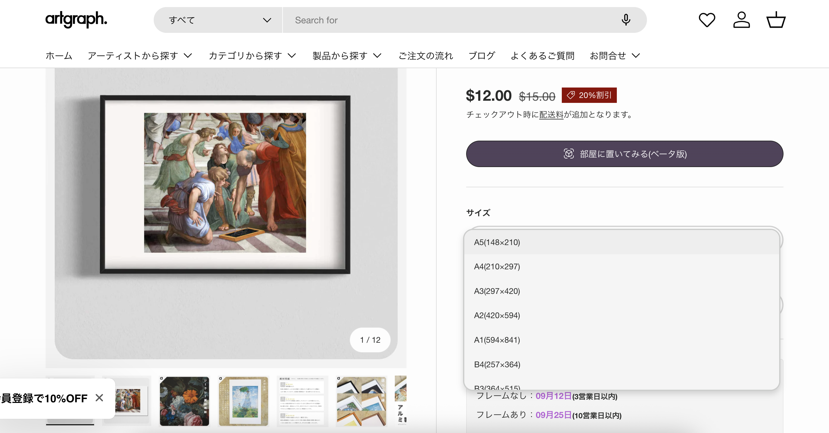Image resolution: width=829 pixels, height=433 pixels.
Task: Expand the アーティストから探す menu
Action: tap(140, 56)
